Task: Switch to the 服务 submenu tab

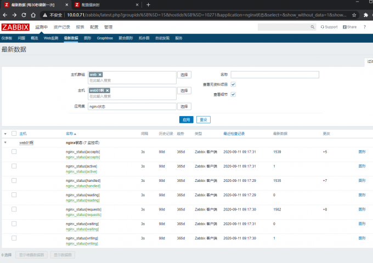Action: [179, 38]
